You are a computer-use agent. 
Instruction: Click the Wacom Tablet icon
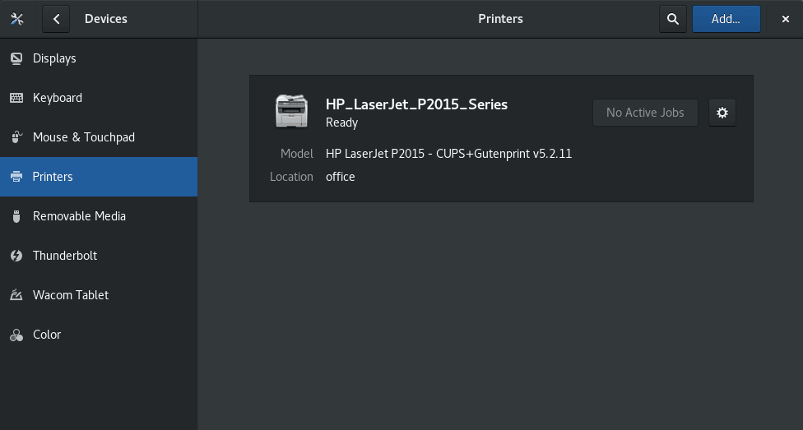16,295
